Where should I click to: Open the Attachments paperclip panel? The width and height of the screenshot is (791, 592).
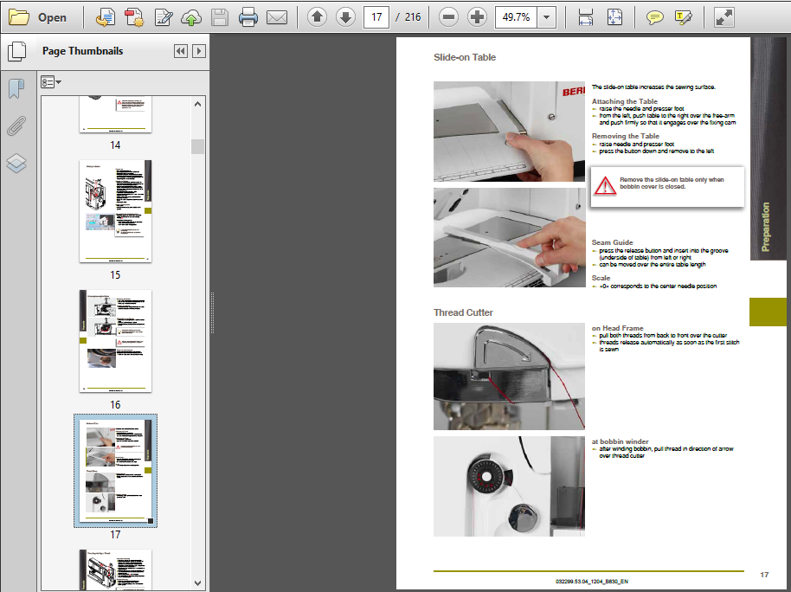coord(16,125)
